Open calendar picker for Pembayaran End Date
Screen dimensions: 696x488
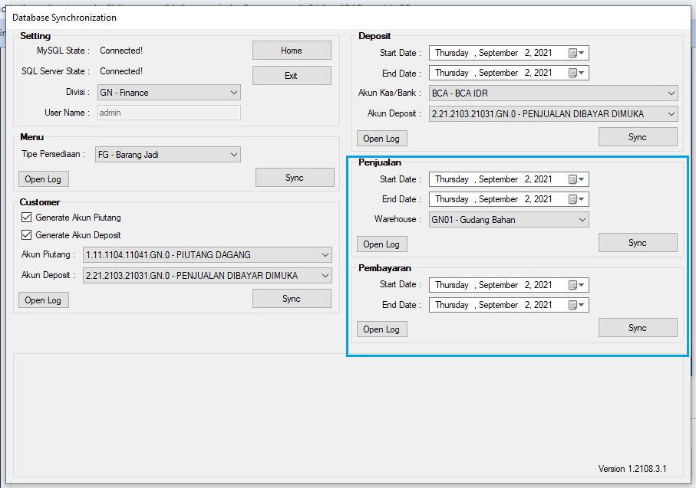(x=576, y=305)
